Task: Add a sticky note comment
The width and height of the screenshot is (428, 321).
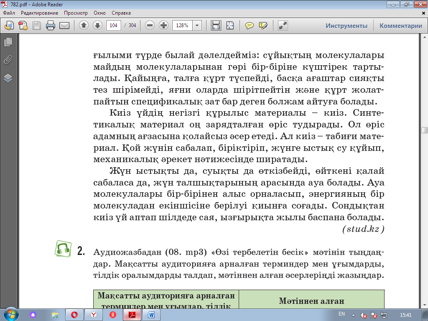Action: pyautogui.click(x=249, y=25)
